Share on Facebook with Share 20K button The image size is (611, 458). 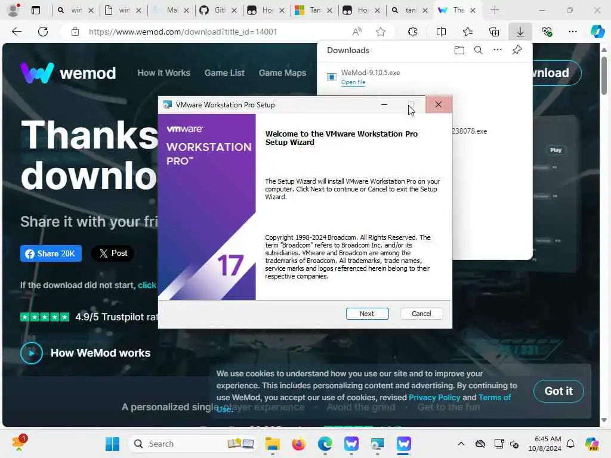point(51,253)
